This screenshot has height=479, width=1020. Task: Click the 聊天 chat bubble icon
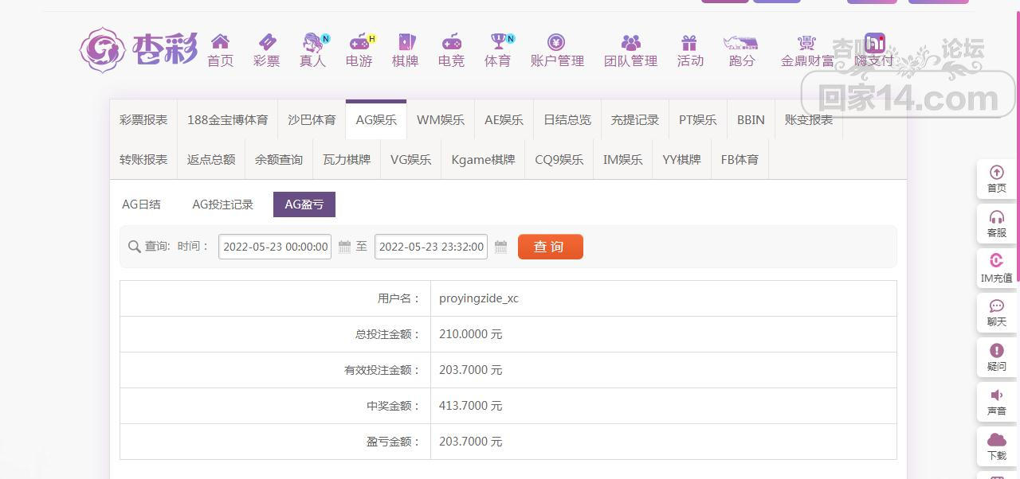[x=996, y=306]
